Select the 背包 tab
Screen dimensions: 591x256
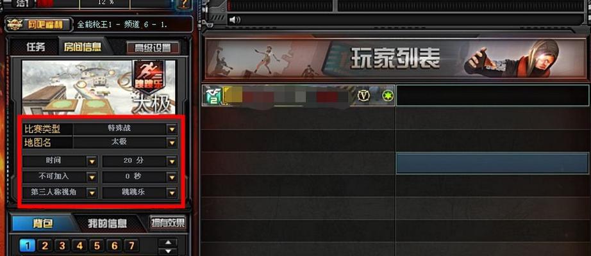[x=42, y=223]
